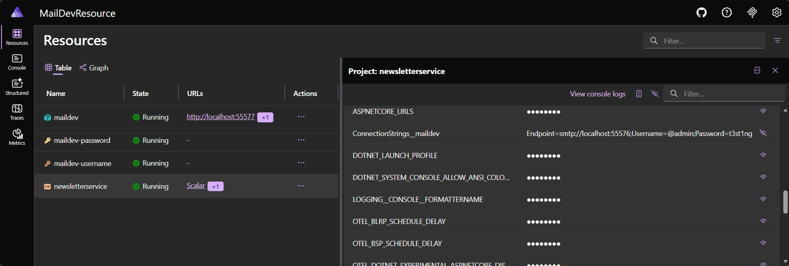Click the LOGGING__CONSOLE__FORMATTERNAME name

(x=418, y=199)
